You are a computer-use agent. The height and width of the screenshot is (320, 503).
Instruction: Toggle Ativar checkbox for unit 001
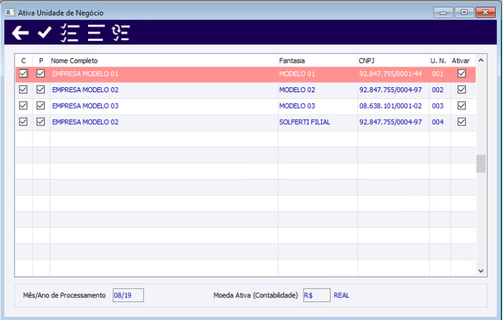pyautogui.click(x=462, y=73)
